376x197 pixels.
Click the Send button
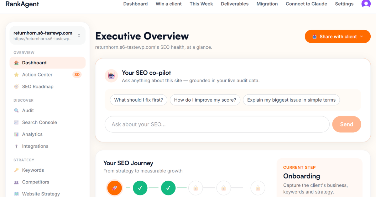[x=347, y=124]
